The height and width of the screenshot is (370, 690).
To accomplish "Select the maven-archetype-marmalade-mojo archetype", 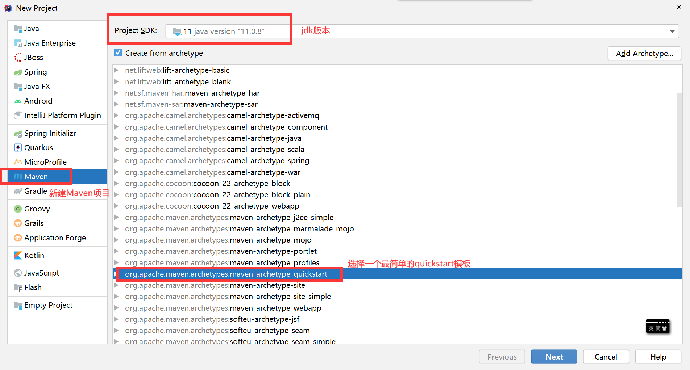I will click(398, 229).
